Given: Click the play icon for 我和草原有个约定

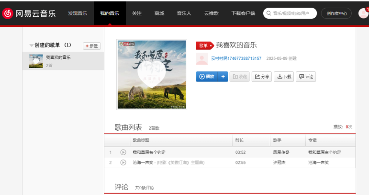Looking at the screenshot, I should tap(123, 152).
